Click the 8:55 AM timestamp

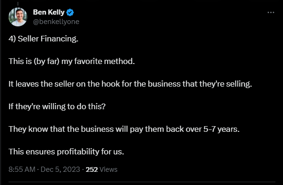click(22, 169)
